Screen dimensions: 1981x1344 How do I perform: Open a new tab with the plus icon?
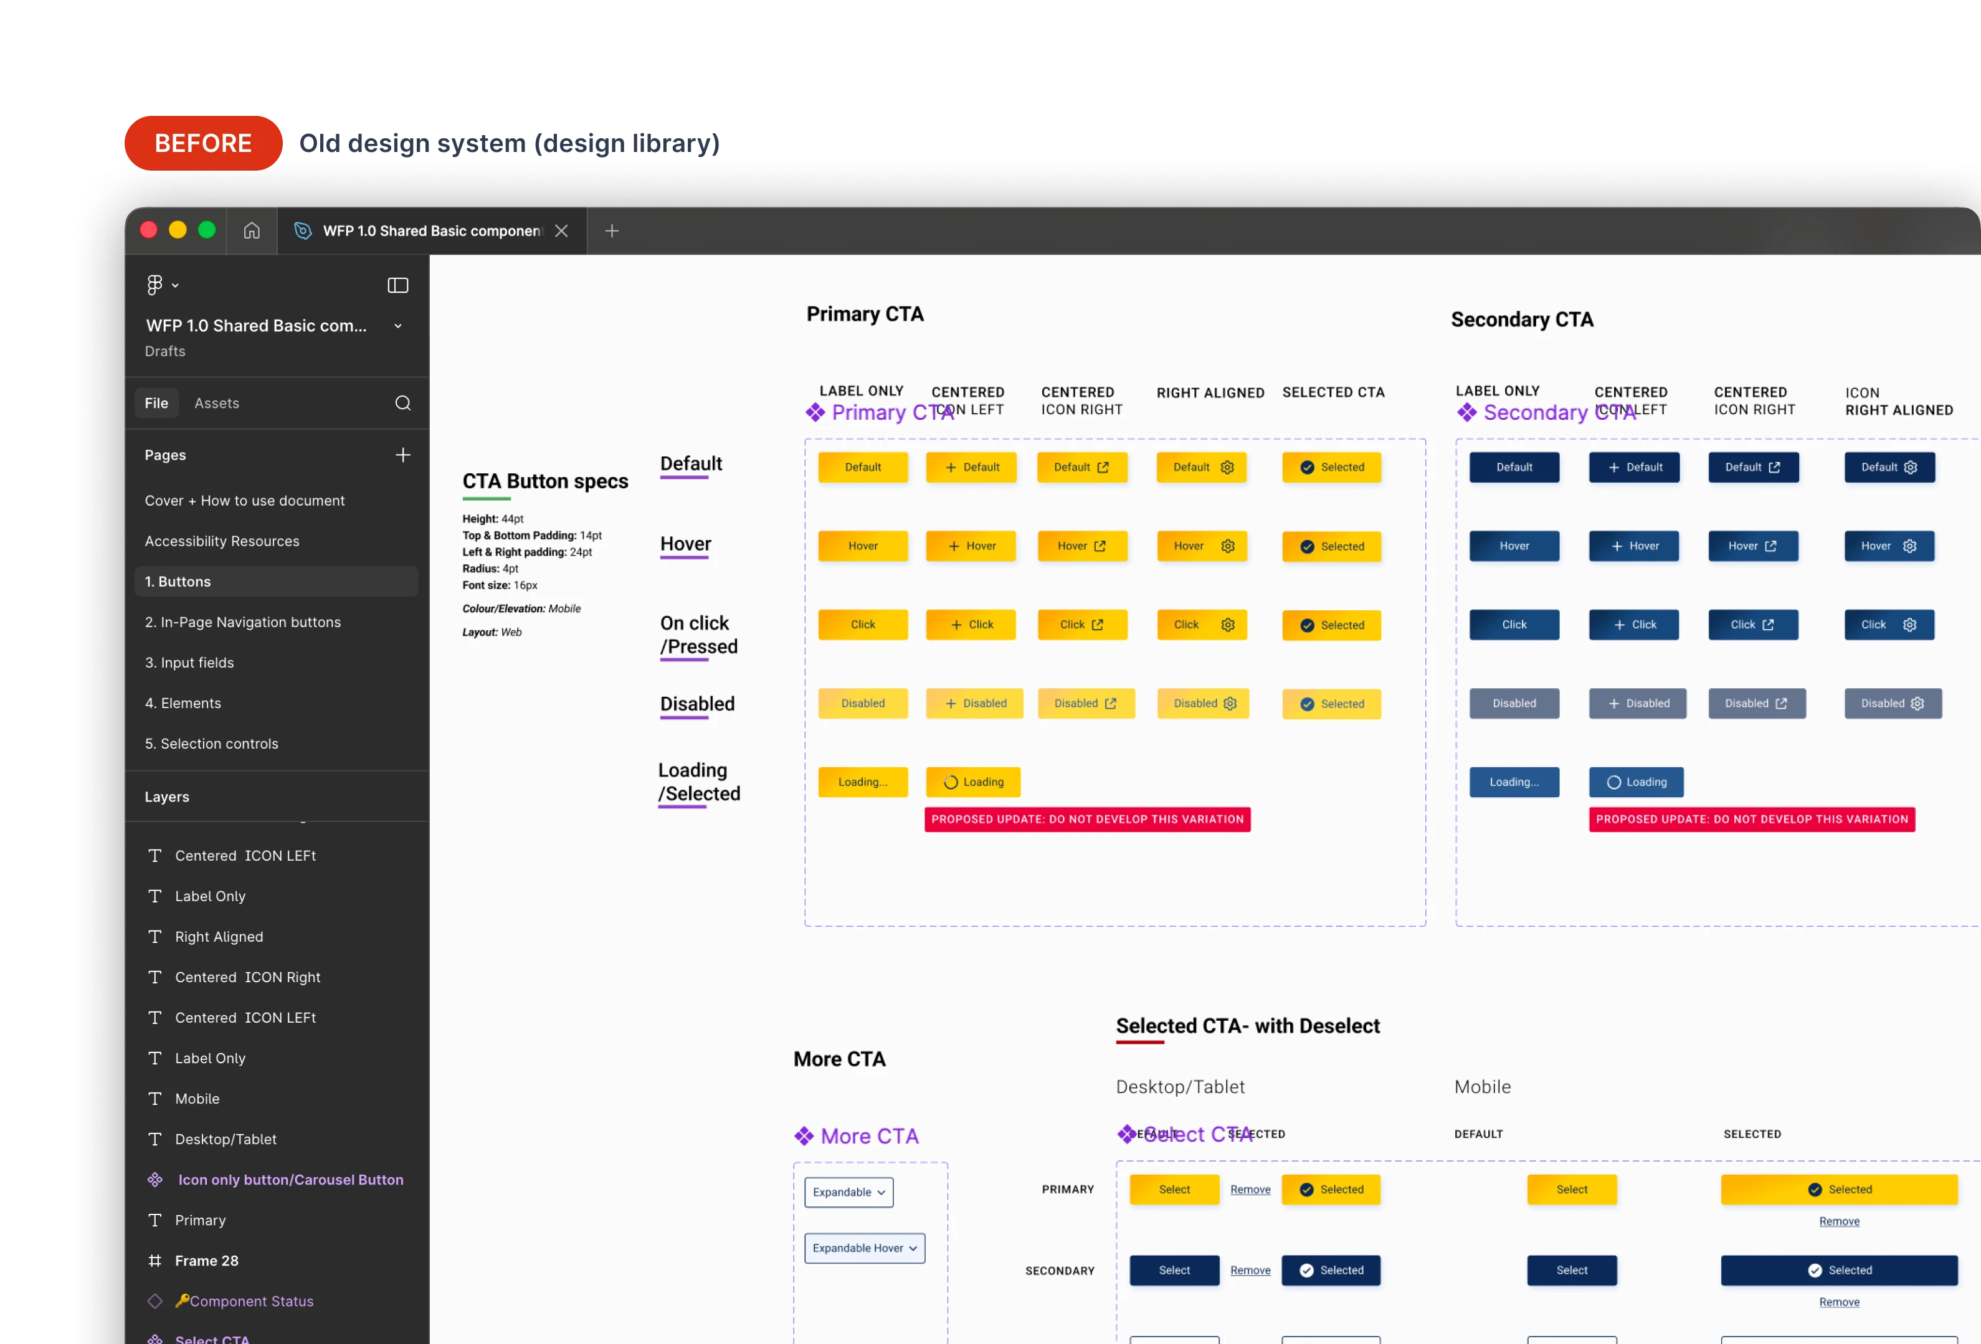[611, 230]
